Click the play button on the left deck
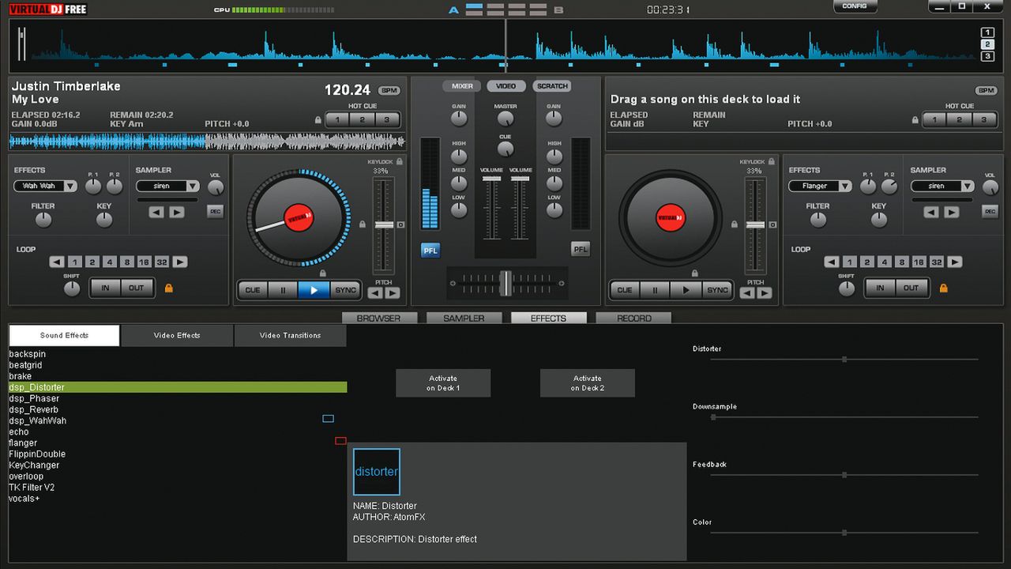 [314, 290]
